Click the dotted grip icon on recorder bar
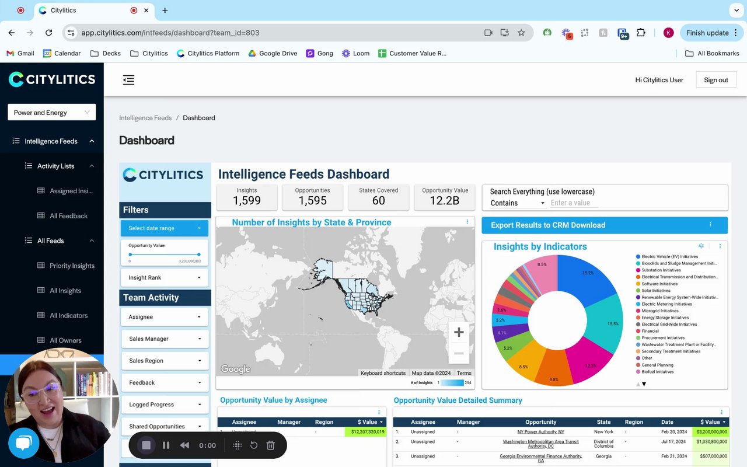Viewport: 747px width, 467px height. (x=237, y=445)
